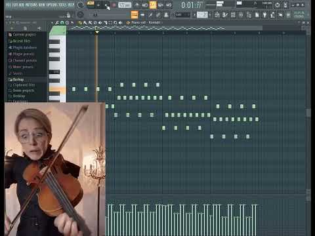Image resolution: width=315 pixels, height=236 pixels.
Task: Open the browser view icon
Action: (249, 14)
